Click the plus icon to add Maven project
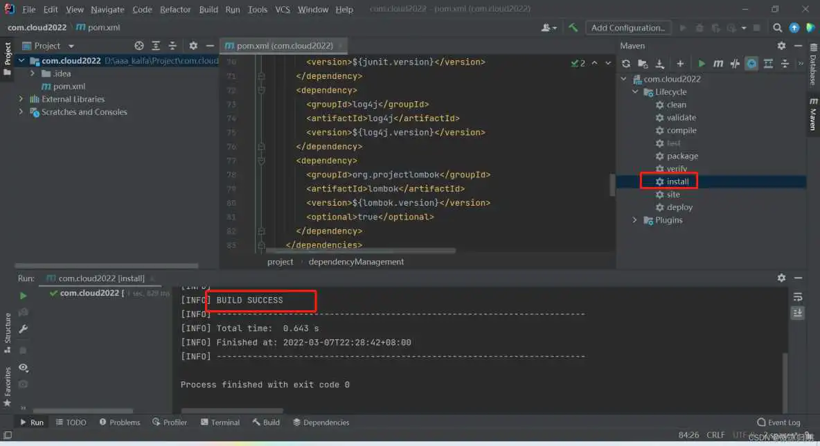This screenshot has width=820, height=446. click(680, 64)
